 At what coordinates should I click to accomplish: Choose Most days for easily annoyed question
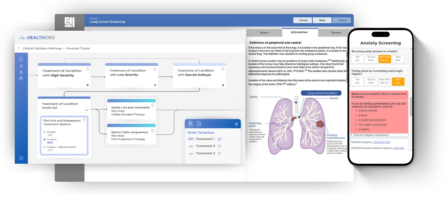coord(398,59)
